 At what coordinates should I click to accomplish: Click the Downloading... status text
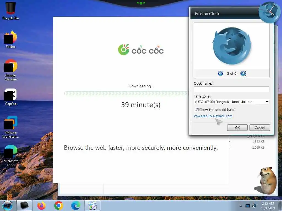141,86
